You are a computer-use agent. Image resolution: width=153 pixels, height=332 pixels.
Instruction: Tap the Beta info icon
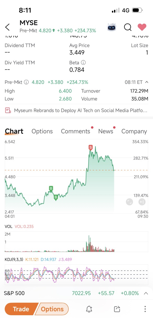point(83,62)
